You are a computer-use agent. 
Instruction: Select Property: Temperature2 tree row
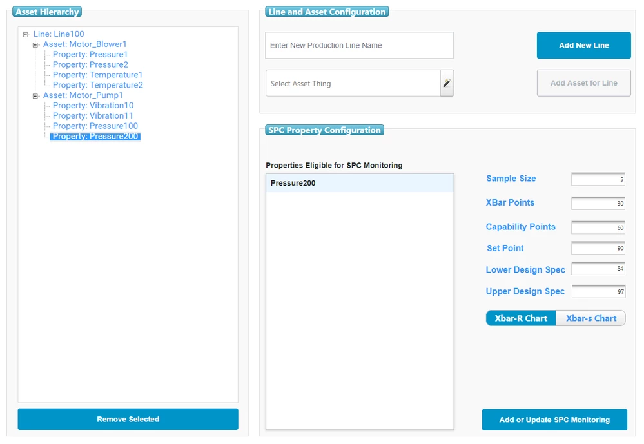[x=98, y=85]
